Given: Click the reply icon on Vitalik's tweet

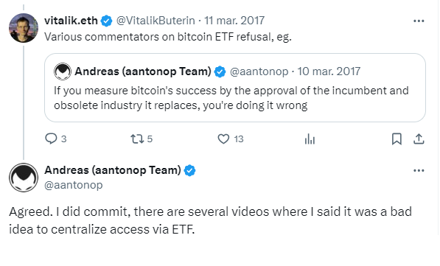Looking at the screenshot, I should coord(51,139).
